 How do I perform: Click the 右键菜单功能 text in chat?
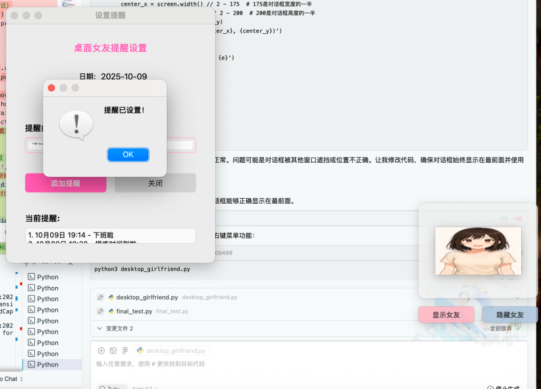point(234,235)
